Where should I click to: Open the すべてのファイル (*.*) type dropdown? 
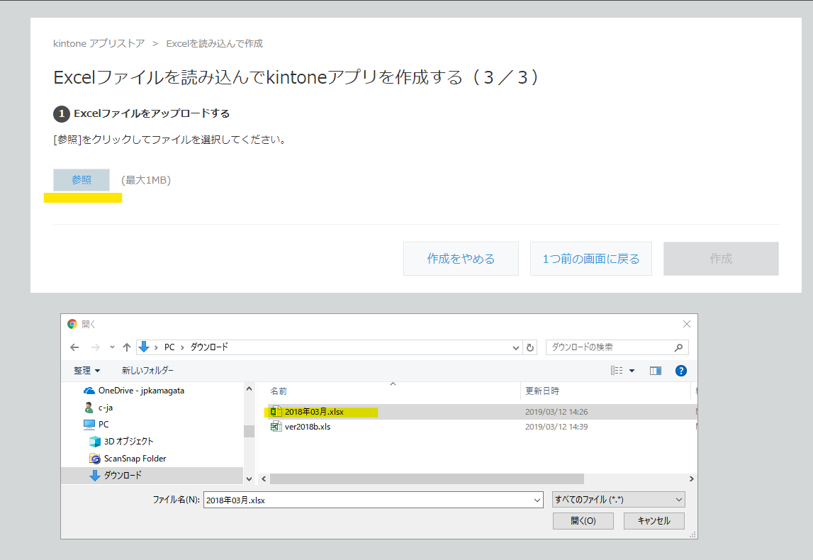619,500
